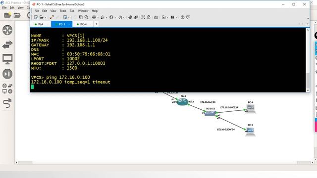The height and width of the screenshot is (178, 317).
Task: Switch to the PC-4 session tab
Action: click(x=83, y=24)
